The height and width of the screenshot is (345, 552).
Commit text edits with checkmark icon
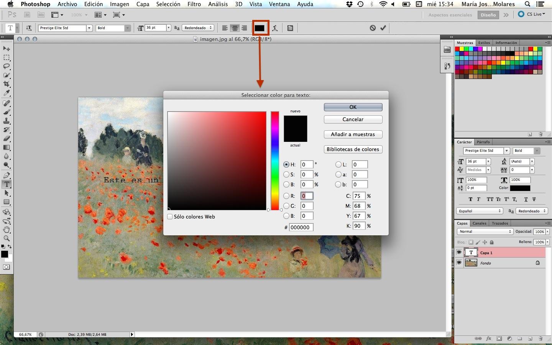[383, 28]
